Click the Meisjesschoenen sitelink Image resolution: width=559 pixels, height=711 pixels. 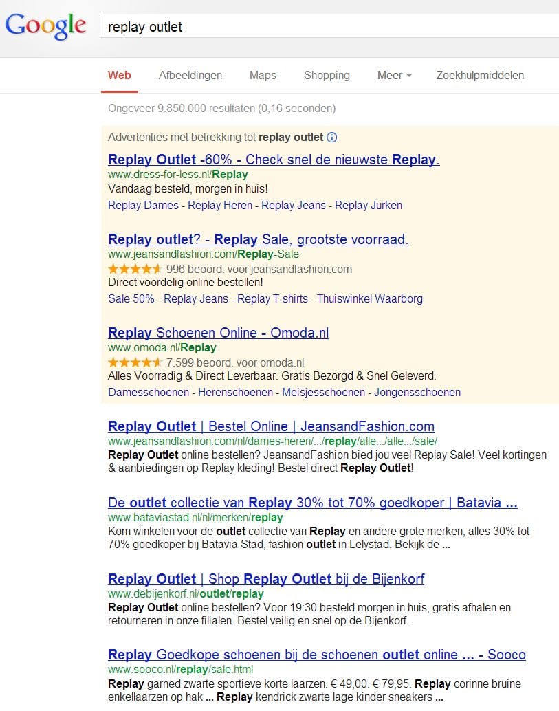pyautogui.click(x=323, y=392)
